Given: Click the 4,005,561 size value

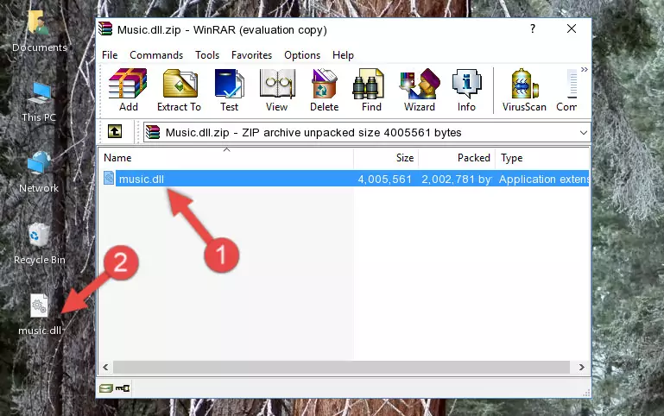Looking at the screenshot, I should click(384, 179).
